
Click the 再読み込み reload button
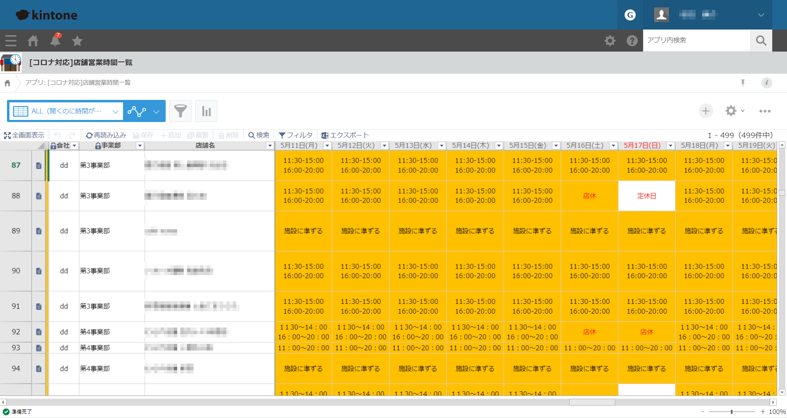106,135
